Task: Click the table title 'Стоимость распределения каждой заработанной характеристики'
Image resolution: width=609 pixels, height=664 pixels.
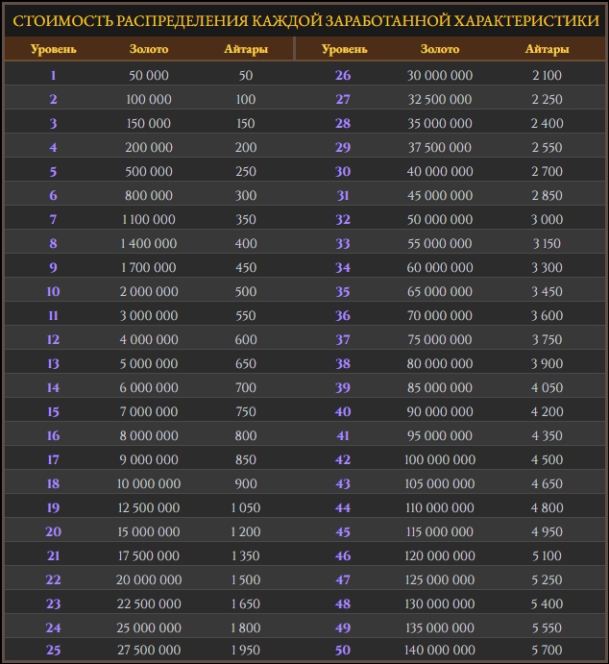Action: click(x=304, y=18)
